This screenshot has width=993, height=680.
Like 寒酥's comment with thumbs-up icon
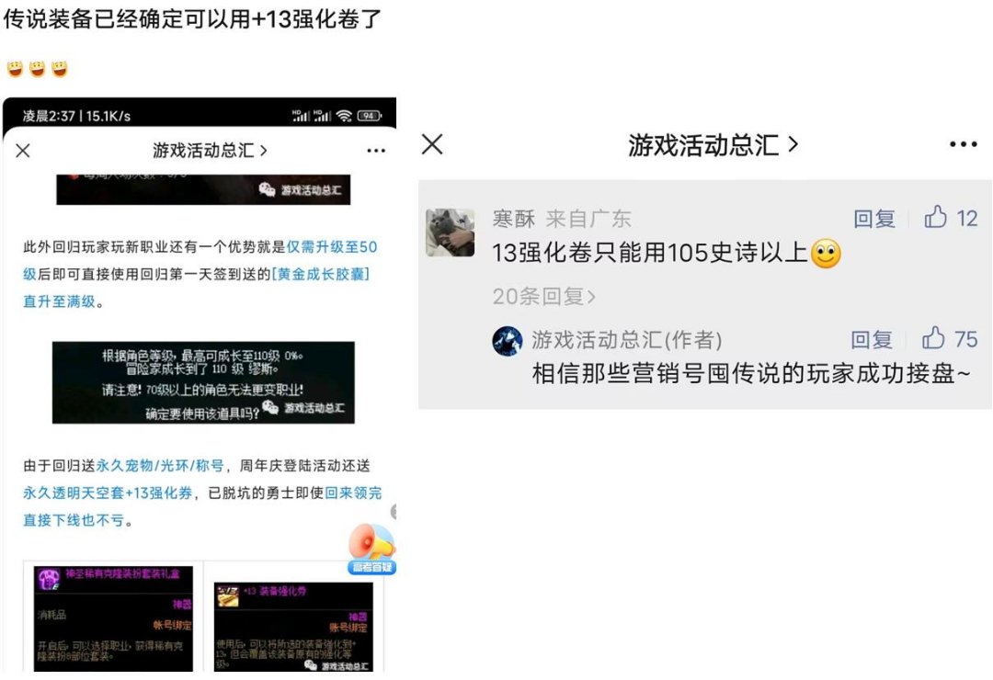[x=935, y=217]
